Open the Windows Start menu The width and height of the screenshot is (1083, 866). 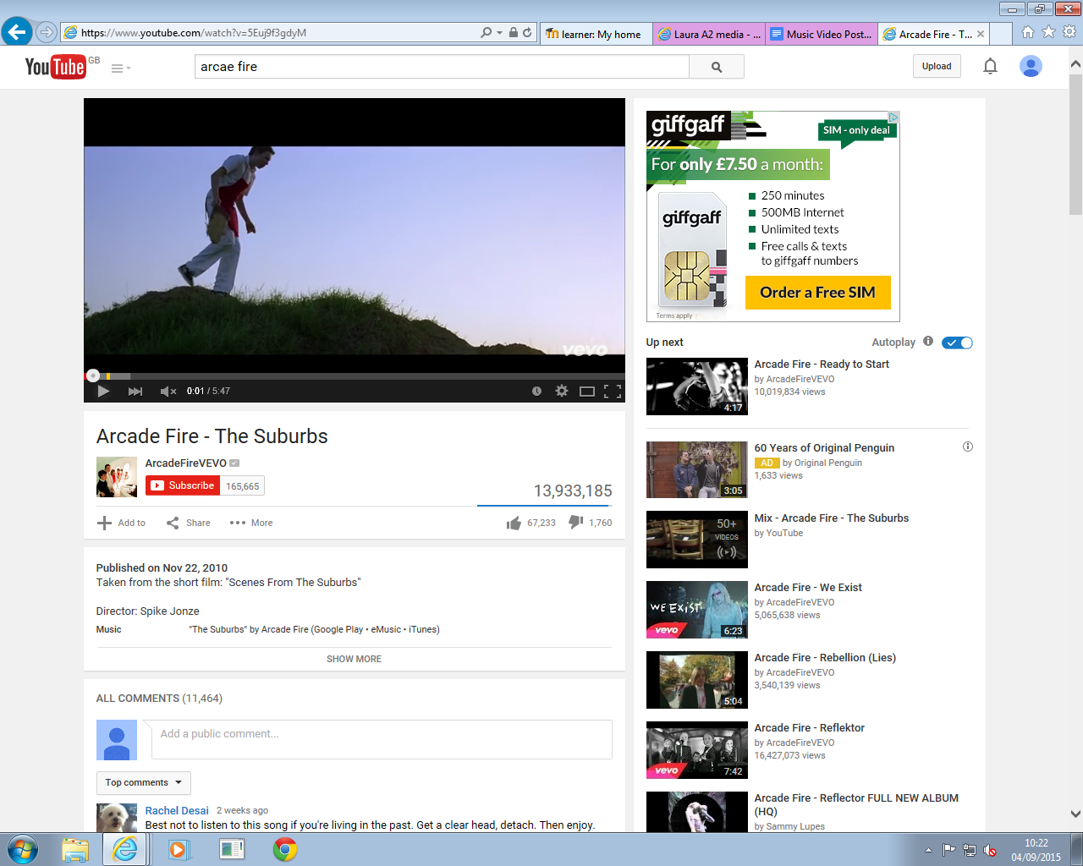22,849
